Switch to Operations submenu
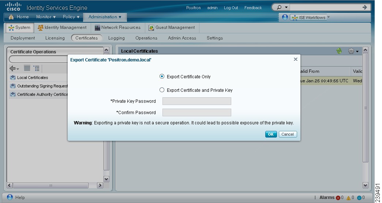Screen dimensions: 382x203 146,38
